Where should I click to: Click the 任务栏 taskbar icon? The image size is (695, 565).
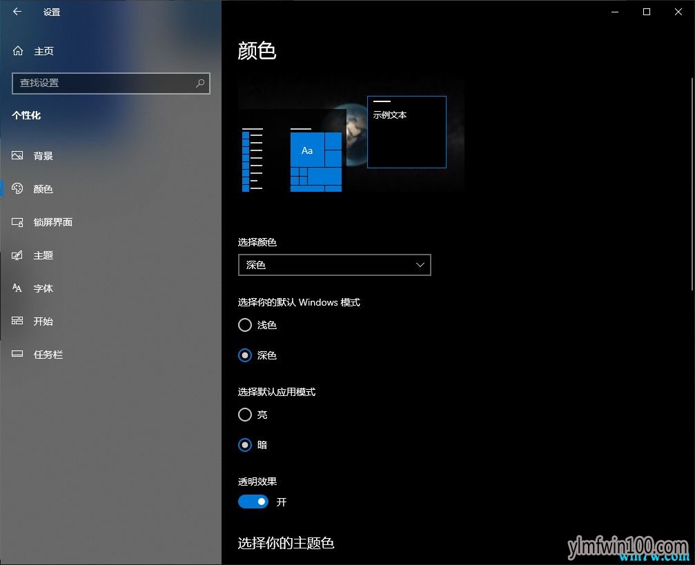(17, 354)
